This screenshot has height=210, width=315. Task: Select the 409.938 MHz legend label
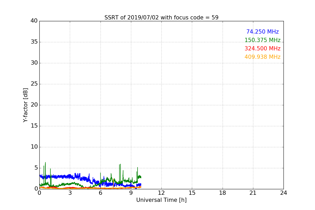click(x=262, y=57)
